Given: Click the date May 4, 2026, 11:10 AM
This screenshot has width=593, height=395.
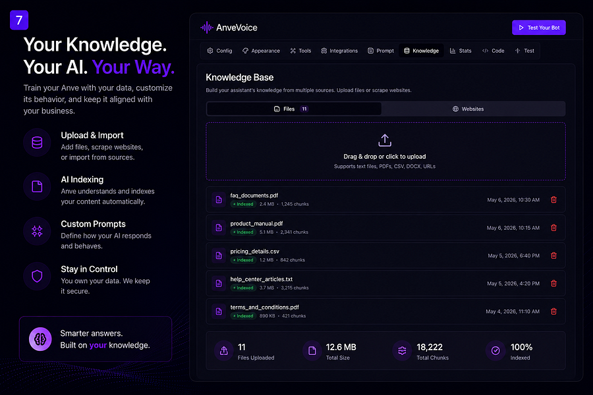Looking at the screenshot, I should click(x=513, y=311).
